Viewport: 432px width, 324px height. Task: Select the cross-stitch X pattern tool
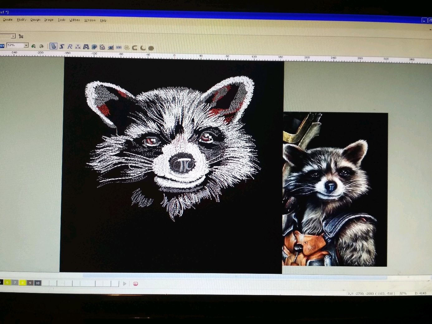pos(78,47)
